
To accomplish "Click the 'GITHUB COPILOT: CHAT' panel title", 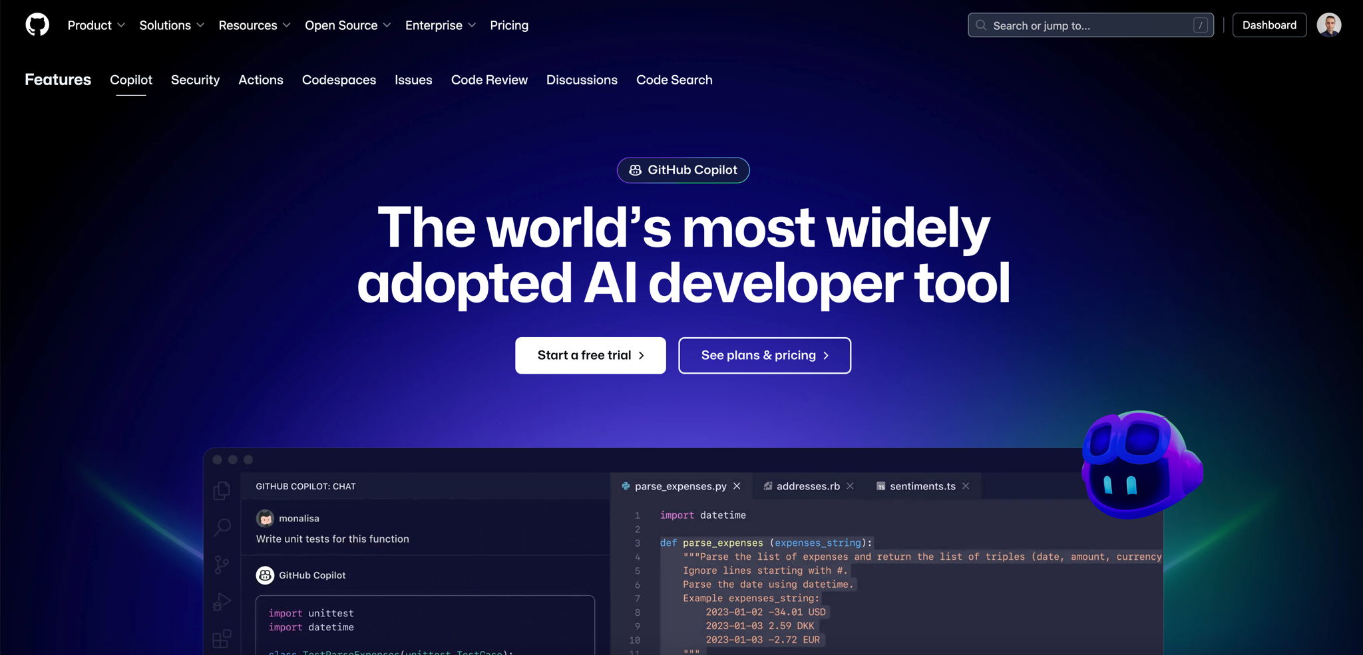I will coord(305,486).
